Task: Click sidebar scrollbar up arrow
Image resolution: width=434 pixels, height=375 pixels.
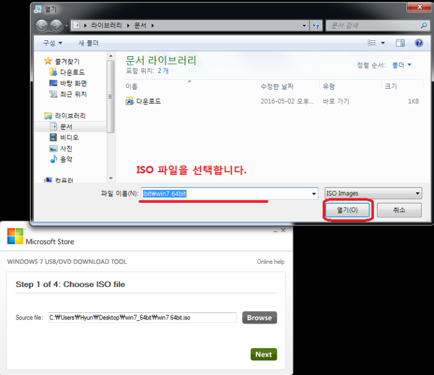Action: tap(111, 56)
